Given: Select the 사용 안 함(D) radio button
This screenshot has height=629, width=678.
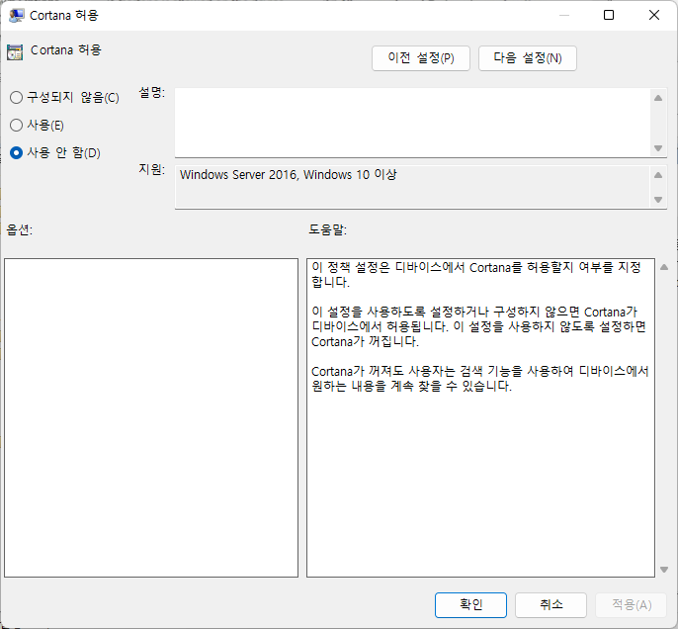Looking at the screenshot, I should (x=16, y=152).
